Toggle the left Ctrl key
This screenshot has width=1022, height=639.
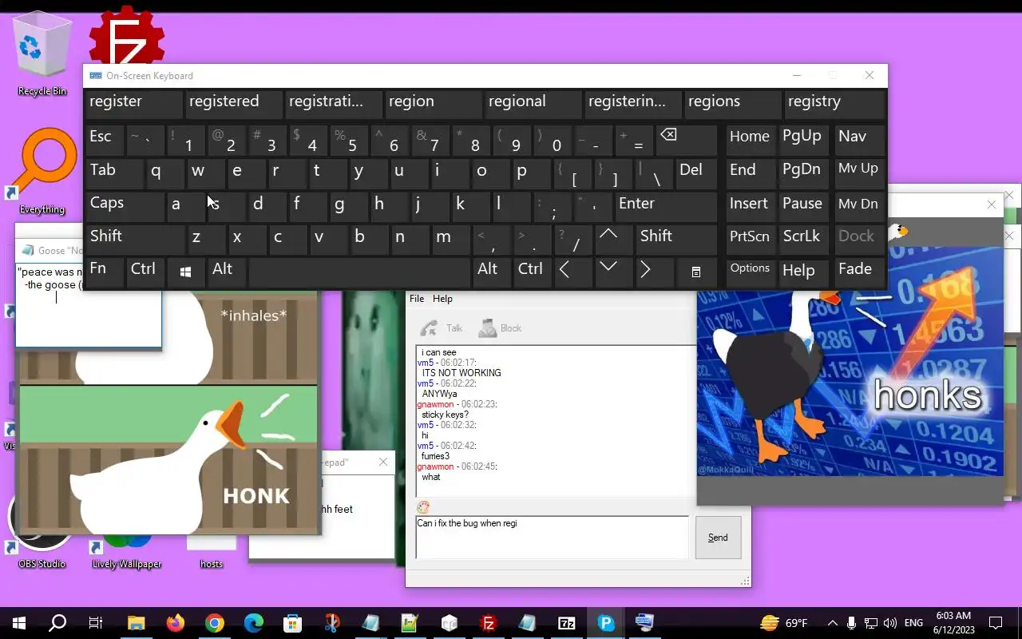[x=145, y=272]
